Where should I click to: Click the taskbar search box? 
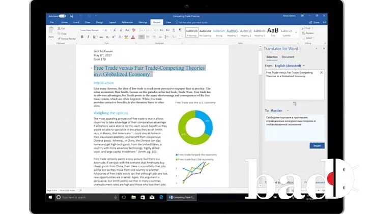click(87, 197)
